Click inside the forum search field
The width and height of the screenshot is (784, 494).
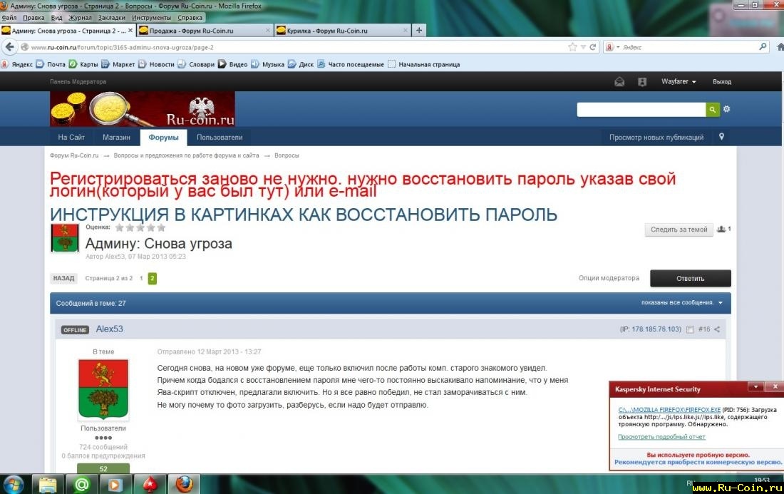641,110
